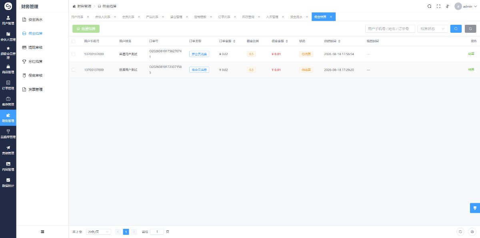Image resolution: width=480 pixels, height=238 pixels.
Task: Click the up-down arrows icon in the top bar
Action: click(447, 6)
